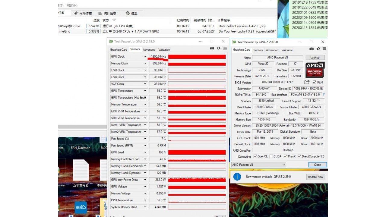Click the BIOS share/export arrow icon
The width and height of the screenshot is (386, 217).
click(x=307, y=82)
